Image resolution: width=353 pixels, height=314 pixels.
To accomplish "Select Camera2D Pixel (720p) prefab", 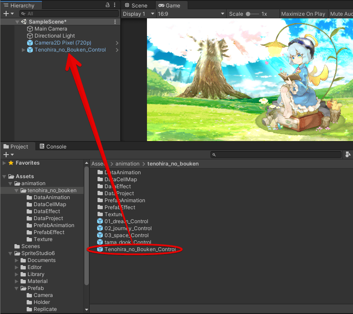I will pos(63,43).
